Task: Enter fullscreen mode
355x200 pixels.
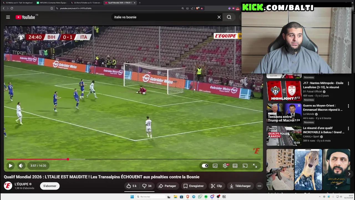Action: click(x=255, y=166)
